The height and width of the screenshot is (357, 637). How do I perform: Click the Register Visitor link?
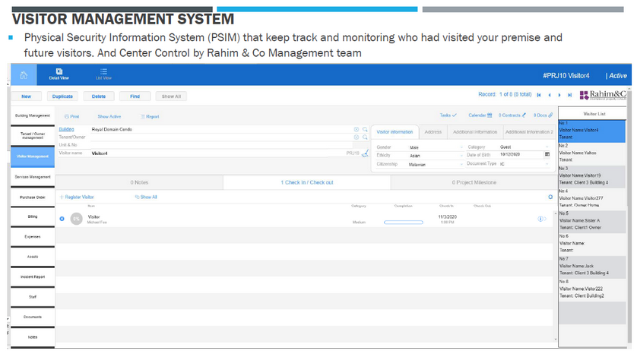(x=77, y=197)
